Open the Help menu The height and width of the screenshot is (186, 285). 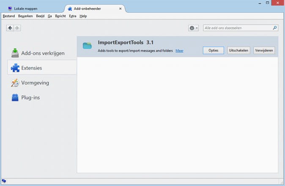tap(83, 16)
